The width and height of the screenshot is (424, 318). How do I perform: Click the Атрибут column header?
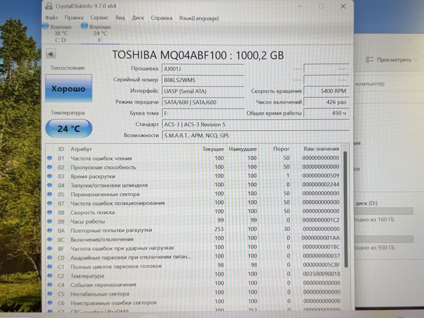tap(81, 149)
